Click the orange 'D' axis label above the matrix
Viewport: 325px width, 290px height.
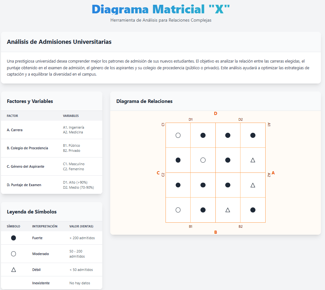tap(216, 114)
